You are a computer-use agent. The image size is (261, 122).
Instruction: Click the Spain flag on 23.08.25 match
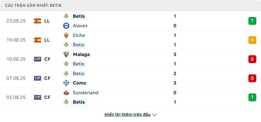tap(38, 21)
